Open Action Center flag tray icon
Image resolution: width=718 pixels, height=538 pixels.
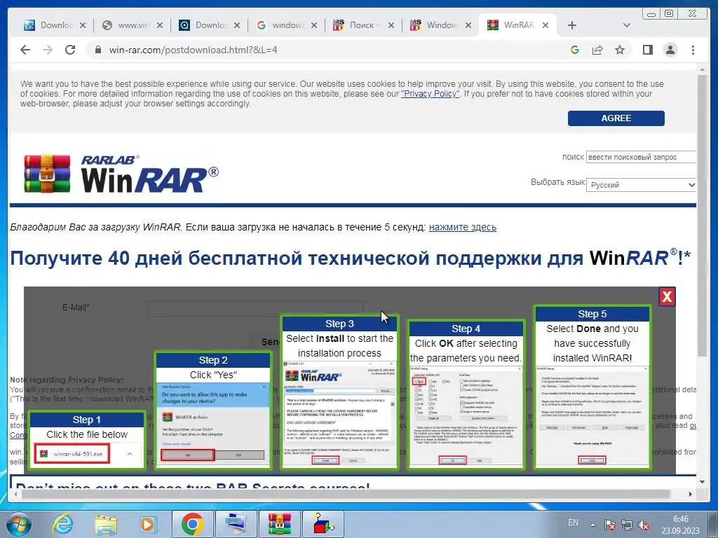click(610, 525)
